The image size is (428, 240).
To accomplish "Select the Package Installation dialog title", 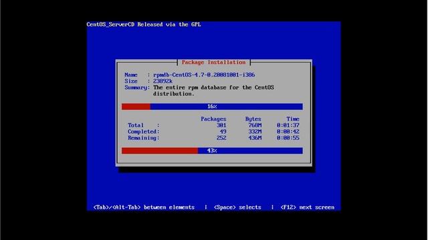I will (x=213, y=62).
